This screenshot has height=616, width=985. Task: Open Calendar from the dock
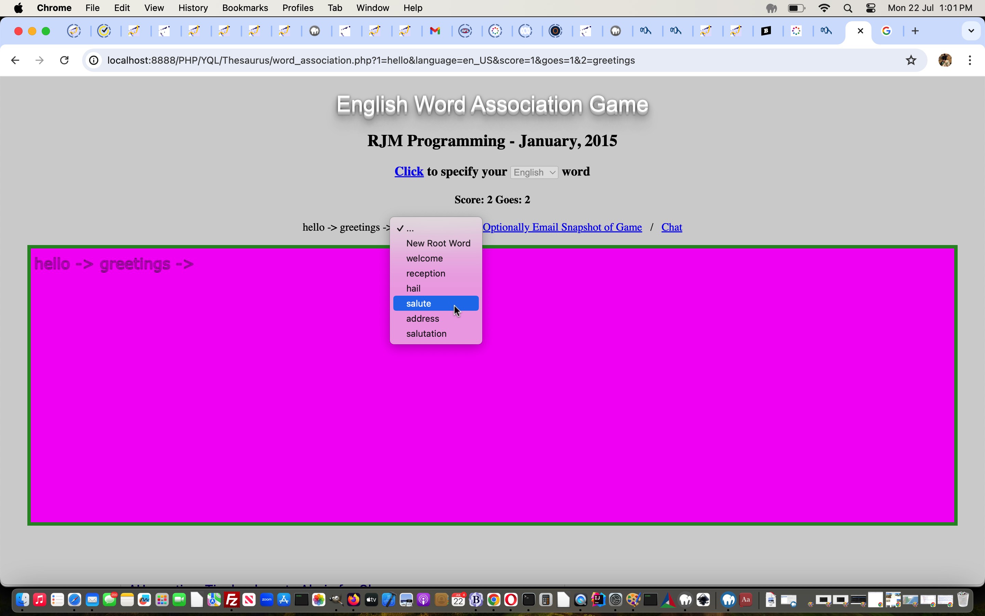[x=458, y=600]
